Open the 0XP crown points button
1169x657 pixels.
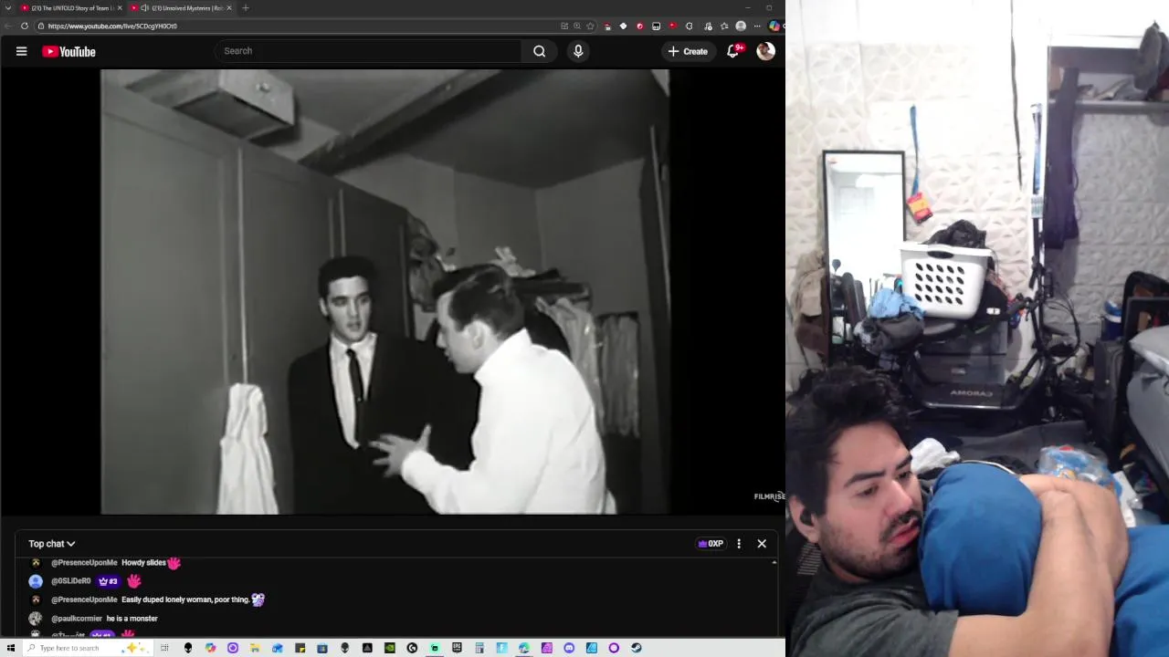coord(711,544)
